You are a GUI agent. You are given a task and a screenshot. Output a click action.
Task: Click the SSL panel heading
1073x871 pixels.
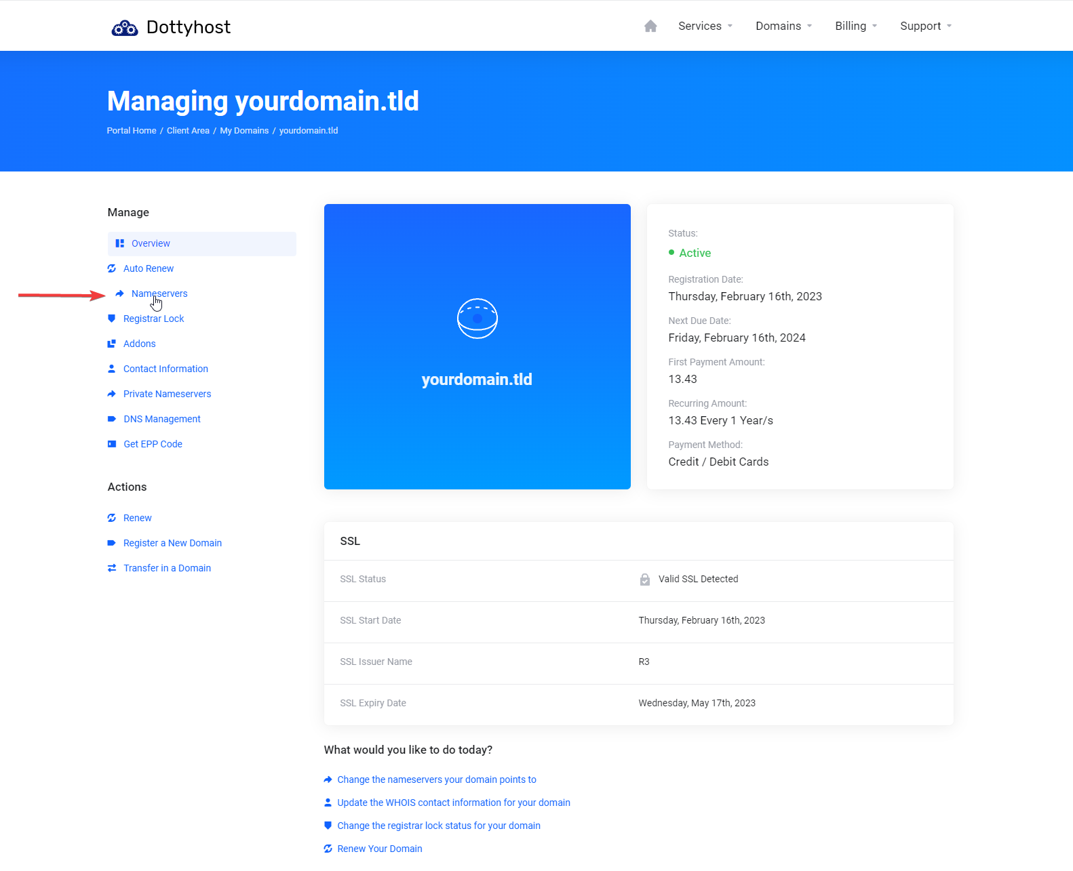[350, 541]
